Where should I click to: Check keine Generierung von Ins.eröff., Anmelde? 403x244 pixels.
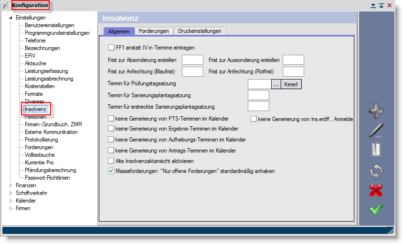click(254, 119)
